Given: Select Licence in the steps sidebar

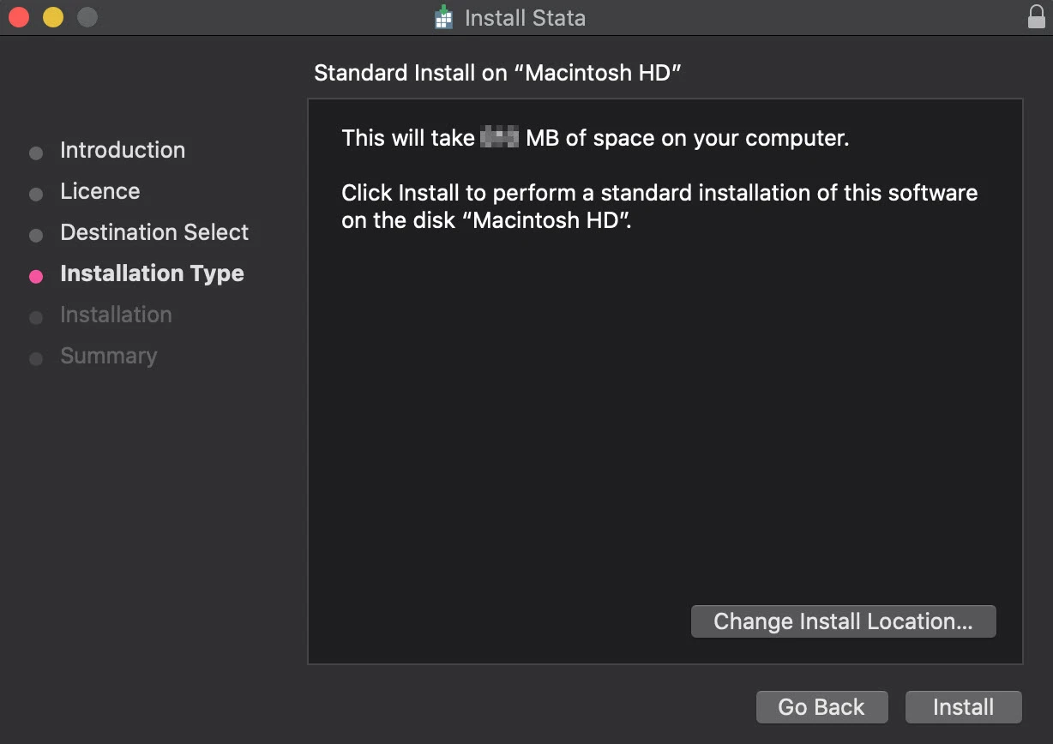Looking at the screenshot, I should pos(99,191).
